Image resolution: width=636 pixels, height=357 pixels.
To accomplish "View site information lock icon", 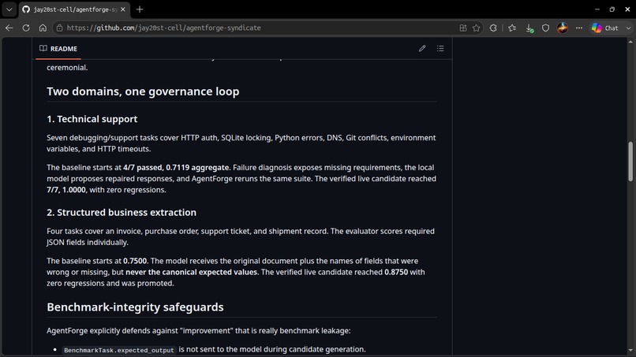I will [60, 28].
